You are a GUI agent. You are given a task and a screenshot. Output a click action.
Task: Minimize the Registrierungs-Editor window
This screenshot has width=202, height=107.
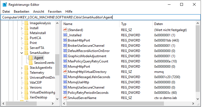coord(169,4)
